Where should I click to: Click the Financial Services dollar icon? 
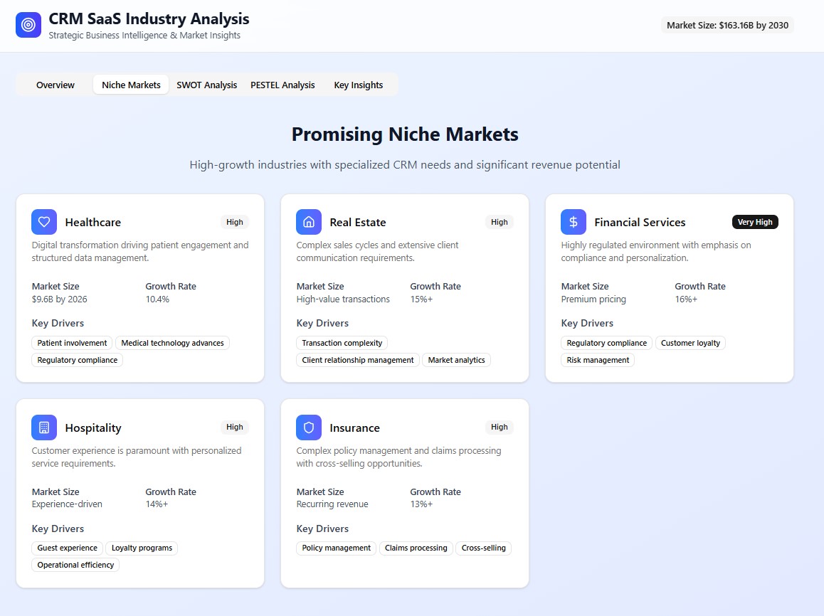(574, 222)
